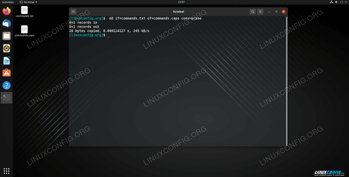The image size is (349, 177).
Task: Expand the Terminal app menu
Action: pyautogui.click(x=29, y=2)
